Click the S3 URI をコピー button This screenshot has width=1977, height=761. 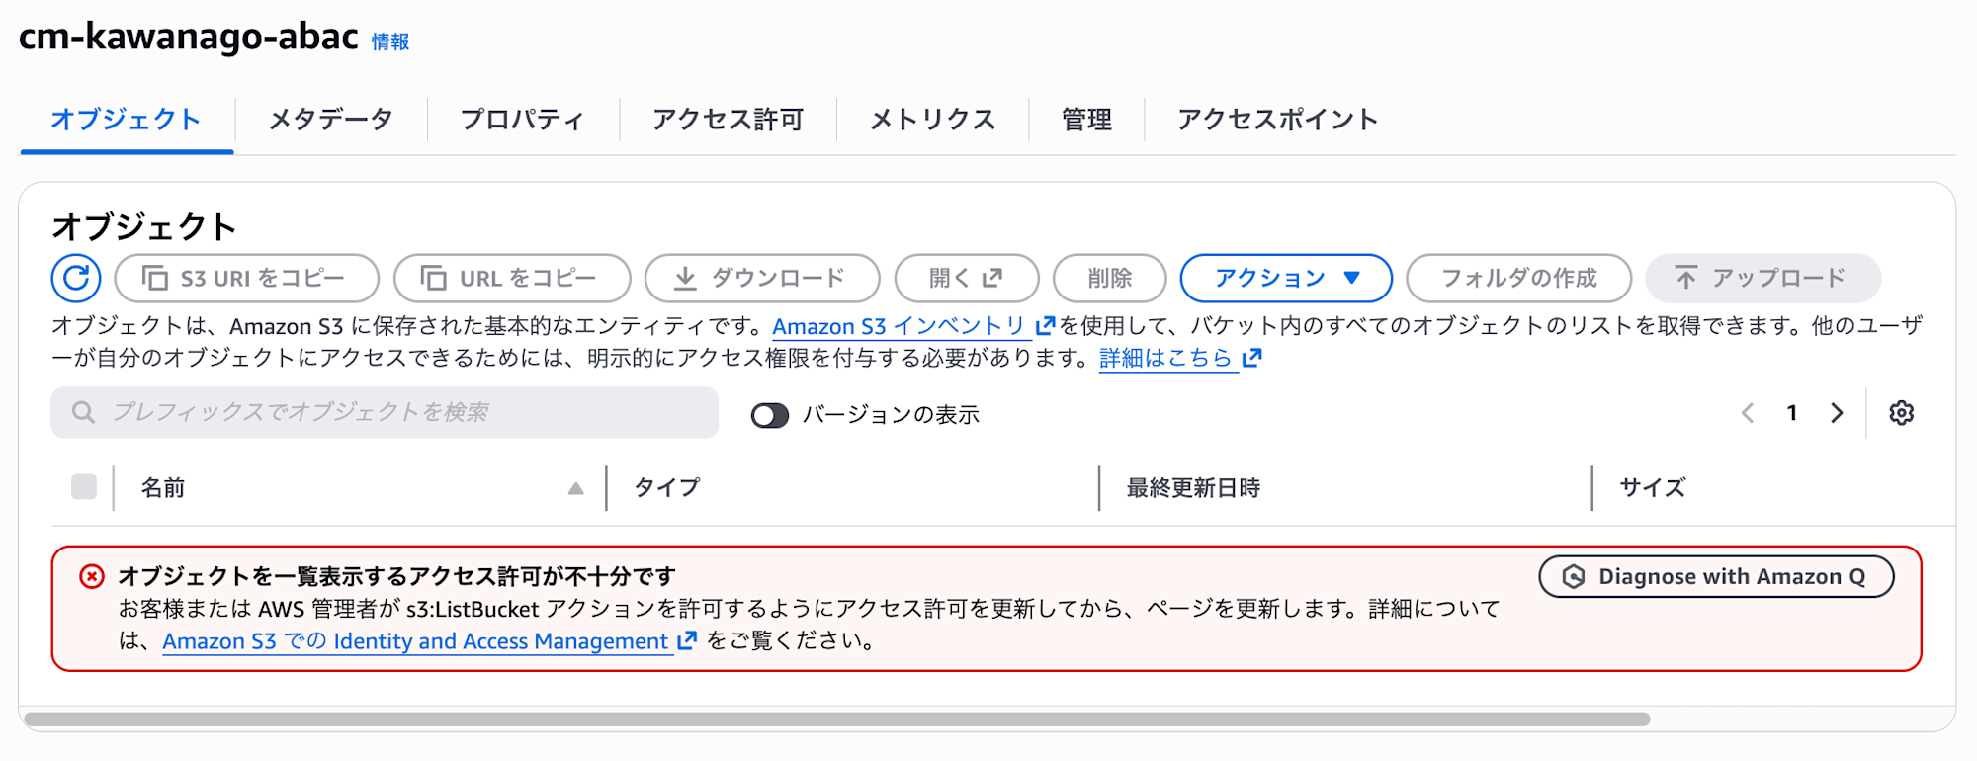click(x=246, y=278)
